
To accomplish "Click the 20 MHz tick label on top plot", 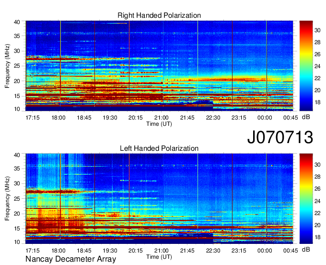I will [x=17, y=81].
